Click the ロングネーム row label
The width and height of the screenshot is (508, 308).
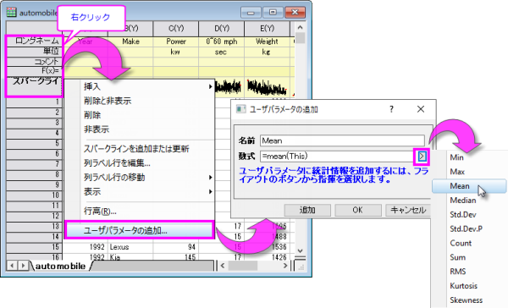34,41
